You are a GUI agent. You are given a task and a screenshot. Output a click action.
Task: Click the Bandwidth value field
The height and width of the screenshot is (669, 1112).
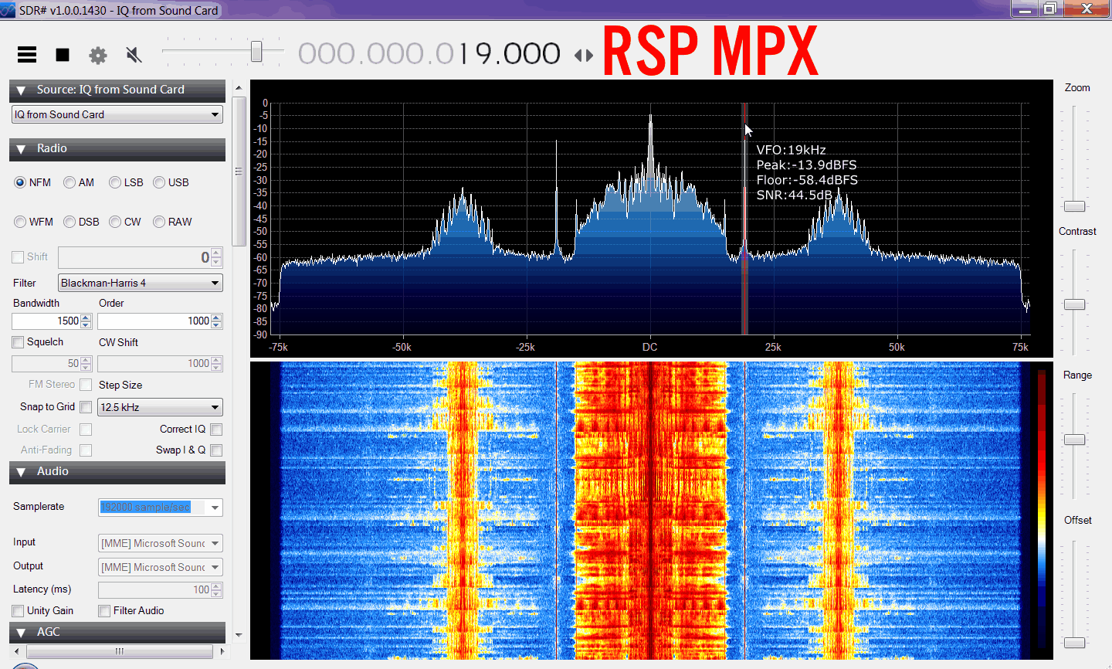click(x=46, y=321)
